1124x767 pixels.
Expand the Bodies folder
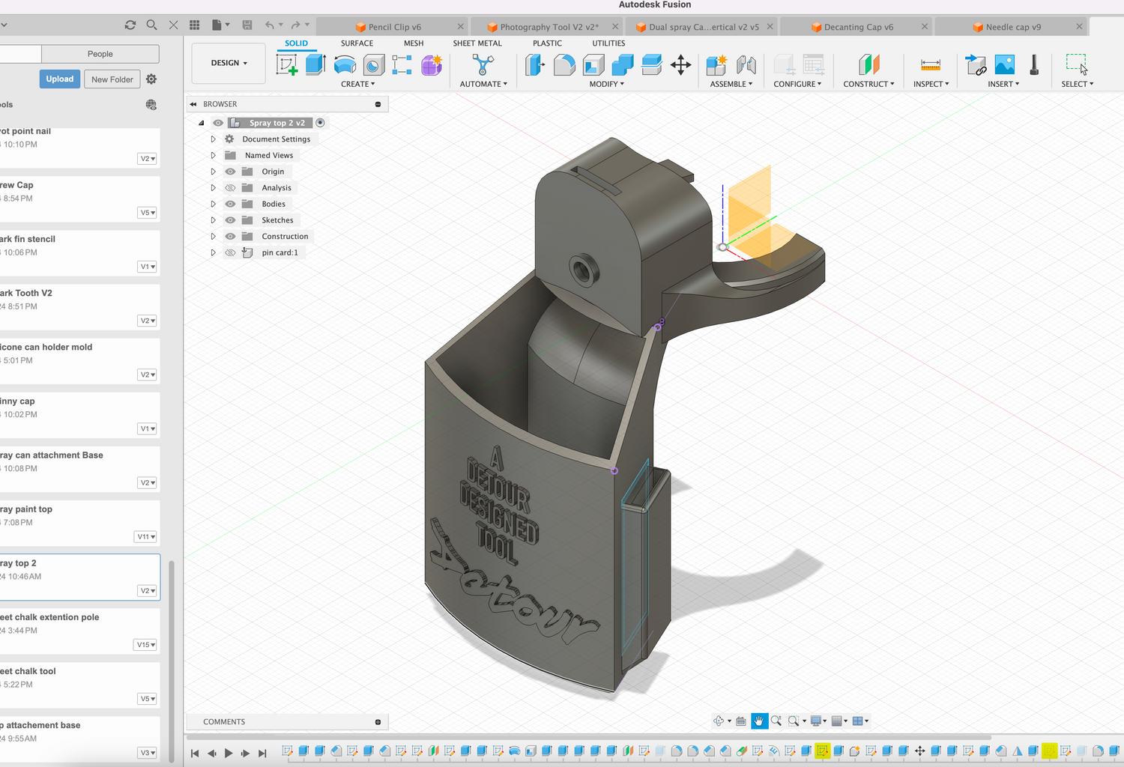(x=213, y=204)
